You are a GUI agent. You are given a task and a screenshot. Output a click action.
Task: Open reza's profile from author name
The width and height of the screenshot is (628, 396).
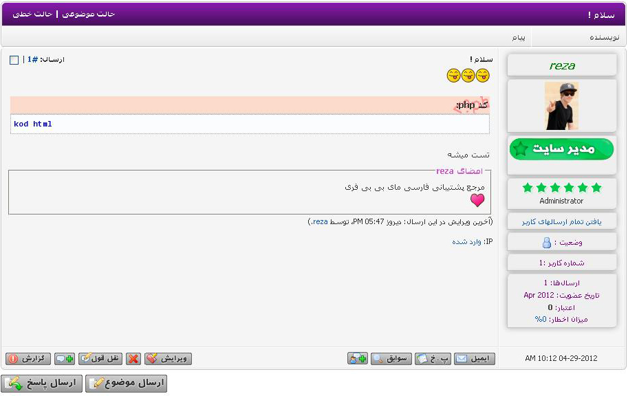click(562, 65)
